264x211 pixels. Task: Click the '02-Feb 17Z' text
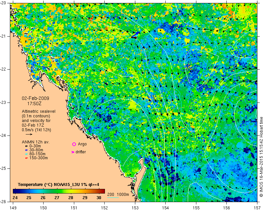click(x=33, y=125)
